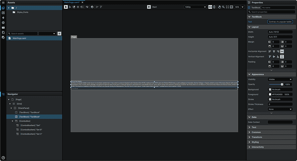Edit the Text property value field
297x161 pixels.
[280, 22]
